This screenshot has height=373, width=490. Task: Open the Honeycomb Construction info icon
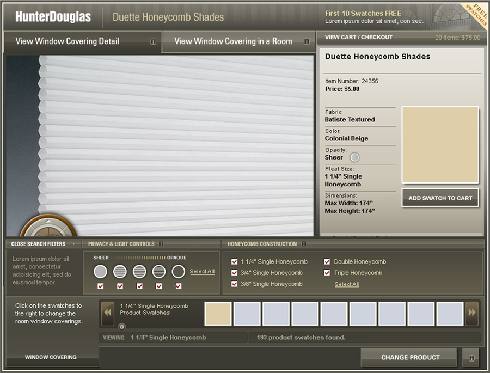[304, 244]
